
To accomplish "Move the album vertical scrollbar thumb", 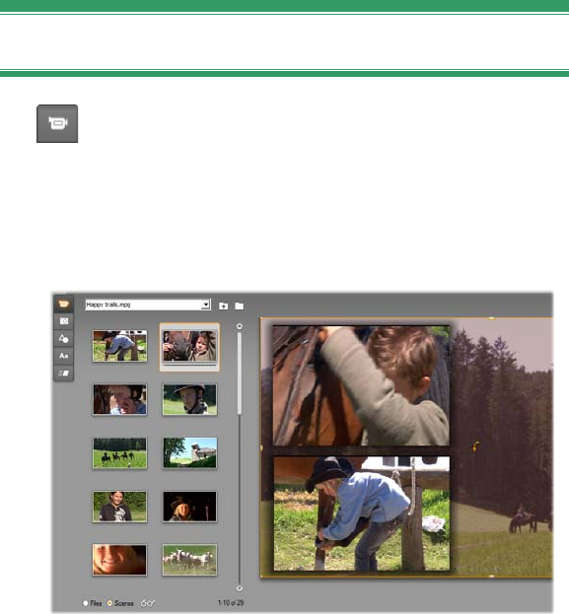I will click(239, 372).
